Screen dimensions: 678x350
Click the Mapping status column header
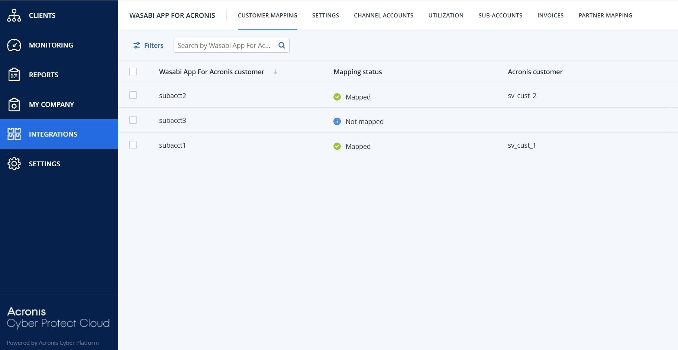pos(358,72)
